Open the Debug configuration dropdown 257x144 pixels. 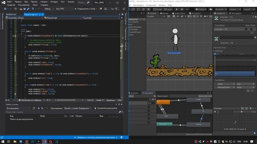point(49,9)
